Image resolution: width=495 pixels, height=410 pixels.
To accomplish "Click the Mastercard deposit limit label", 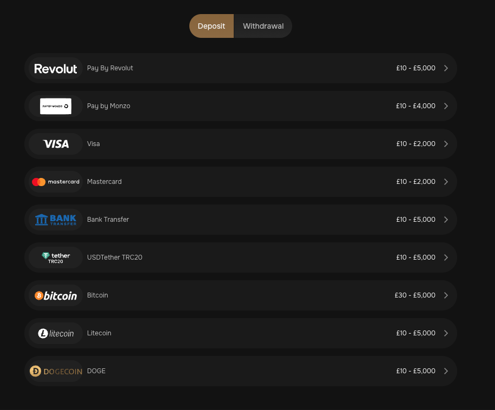I will click(x=415, y=182).
